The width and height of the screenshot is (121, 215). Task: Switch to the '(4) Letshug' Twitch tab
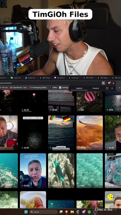(x=59, y=78)
